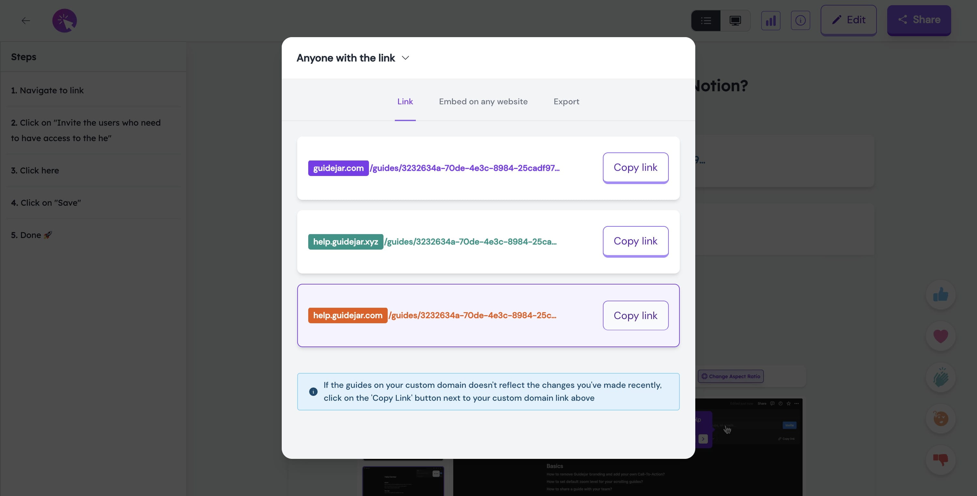This screenshot has width=977, height=496.
Task: Click the back arrow at top left
Action: tap(26, 20)
